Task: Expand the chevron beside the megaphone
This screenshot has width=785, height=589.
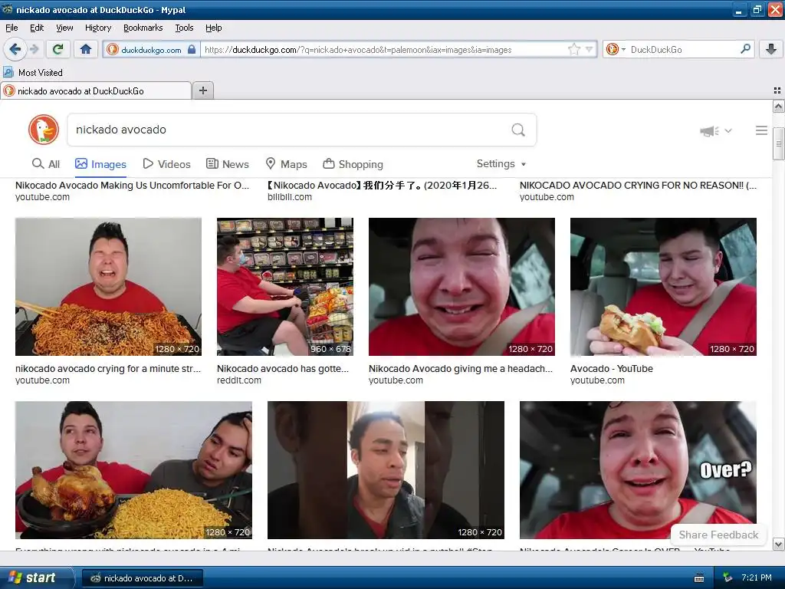Action: pos(728,130)
